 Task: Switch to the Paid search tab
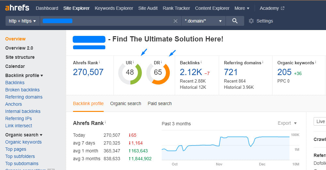click(x=159, y=103)
